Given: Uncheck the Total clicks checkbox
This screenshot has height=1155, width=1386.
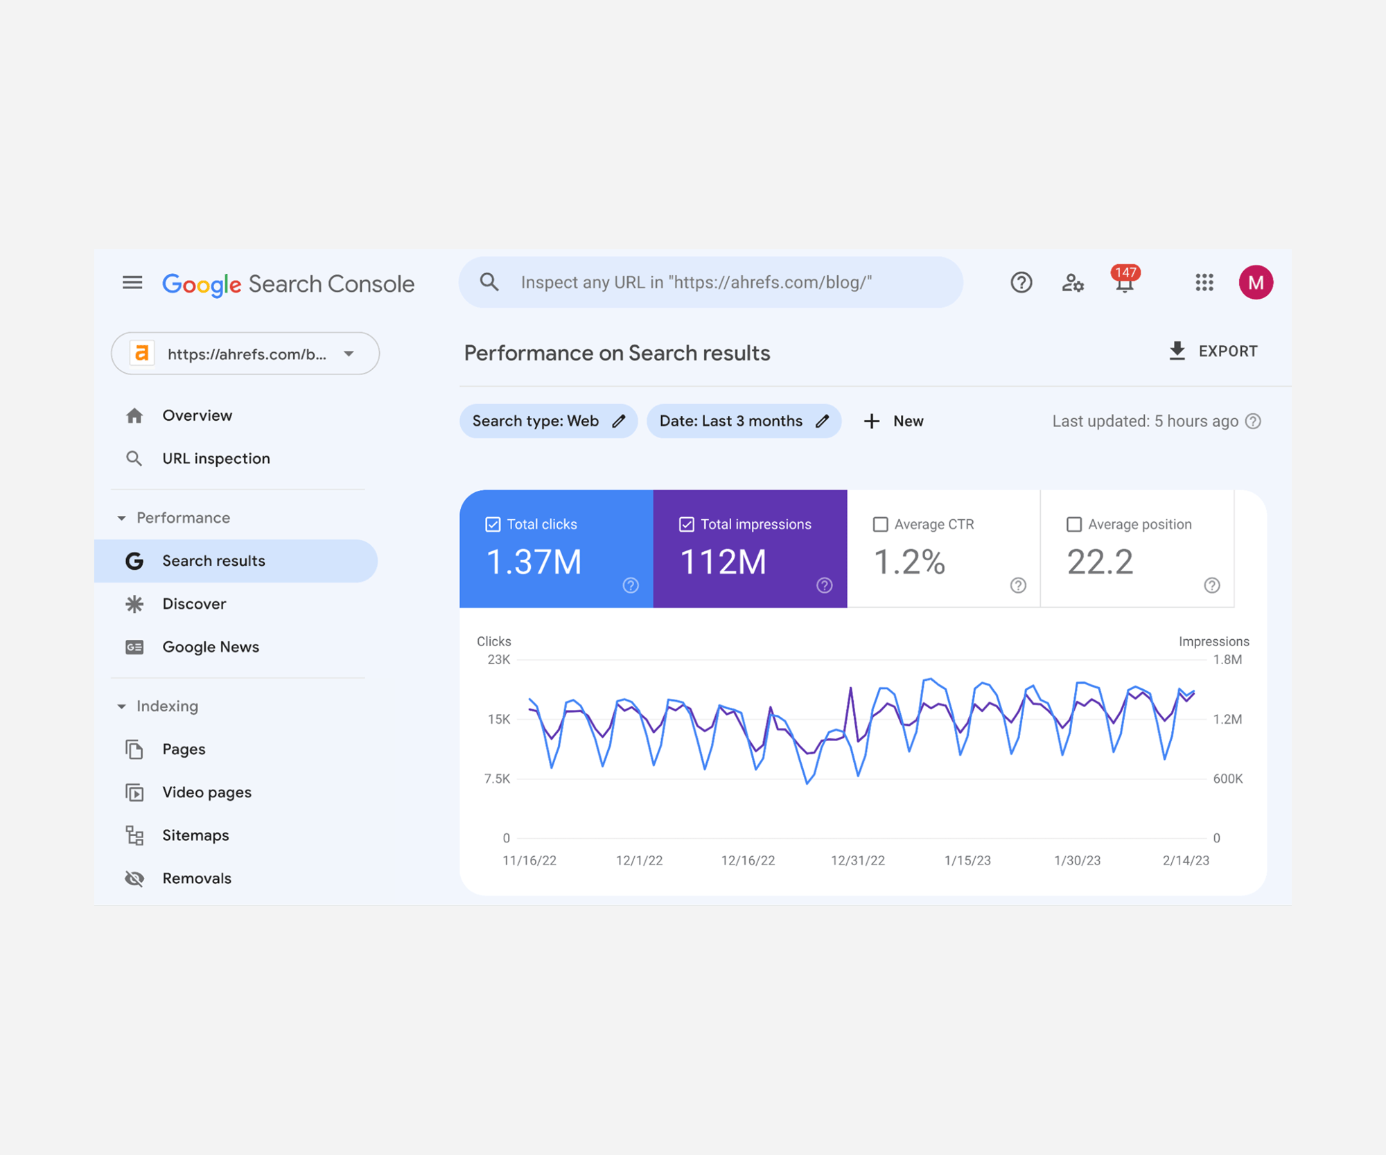Looking at the screenshot, I should pos(493,525).
